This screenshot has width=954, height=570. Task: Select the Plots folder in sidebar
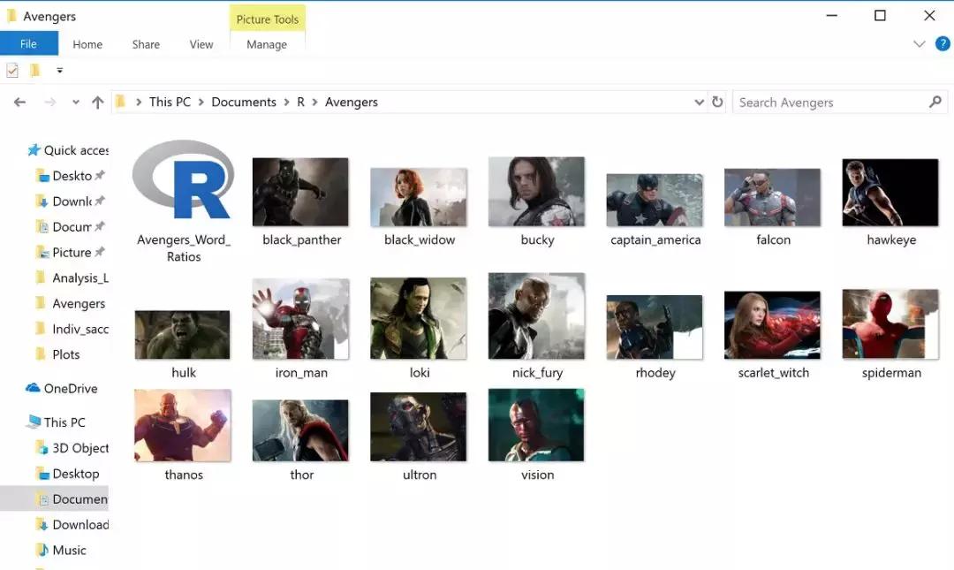pyautogui.click(x=65, y=354)
